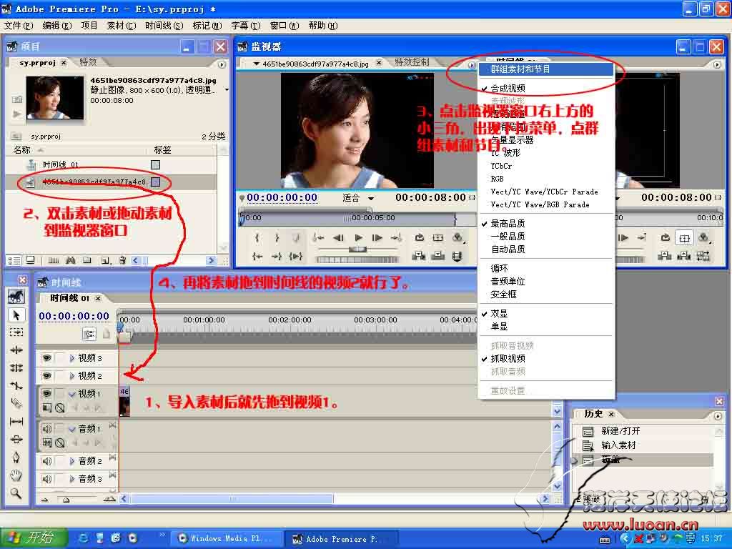Open history panel flyout menu triangle
The image size is (732, 549).
pos(718,415)
